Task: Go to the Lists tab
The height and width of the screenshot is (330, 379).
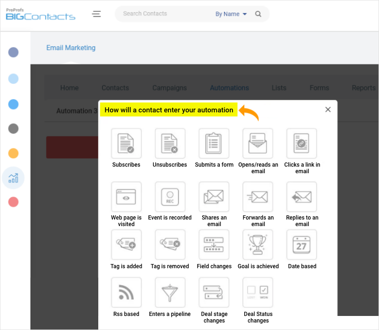Action: (279, 88)
